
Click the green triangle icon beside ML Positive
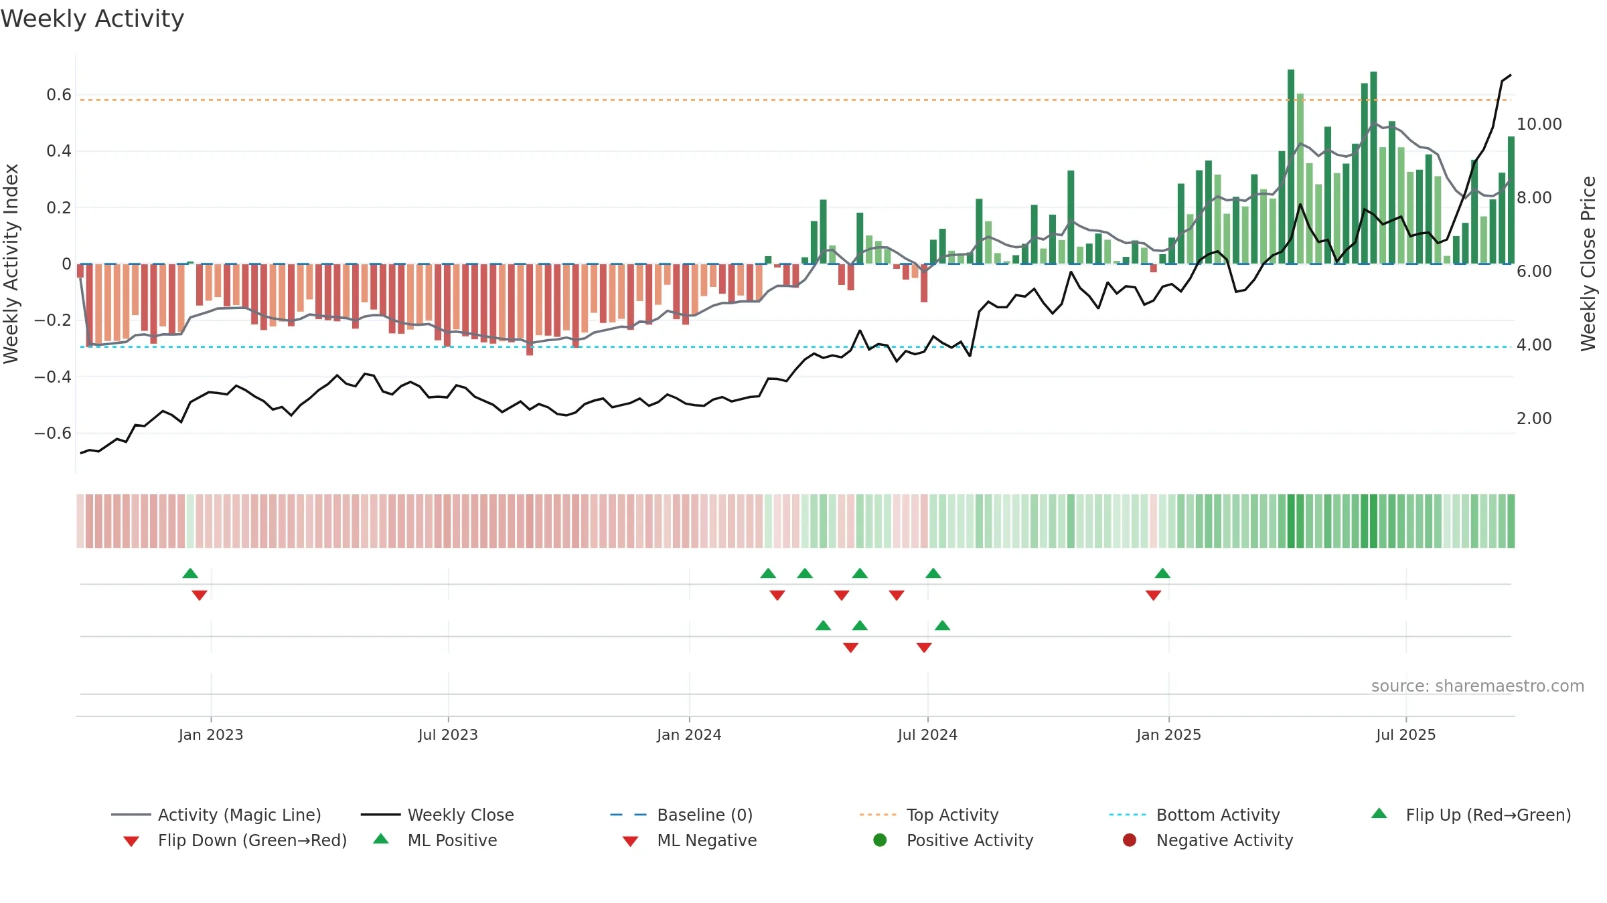click(381, 839)
